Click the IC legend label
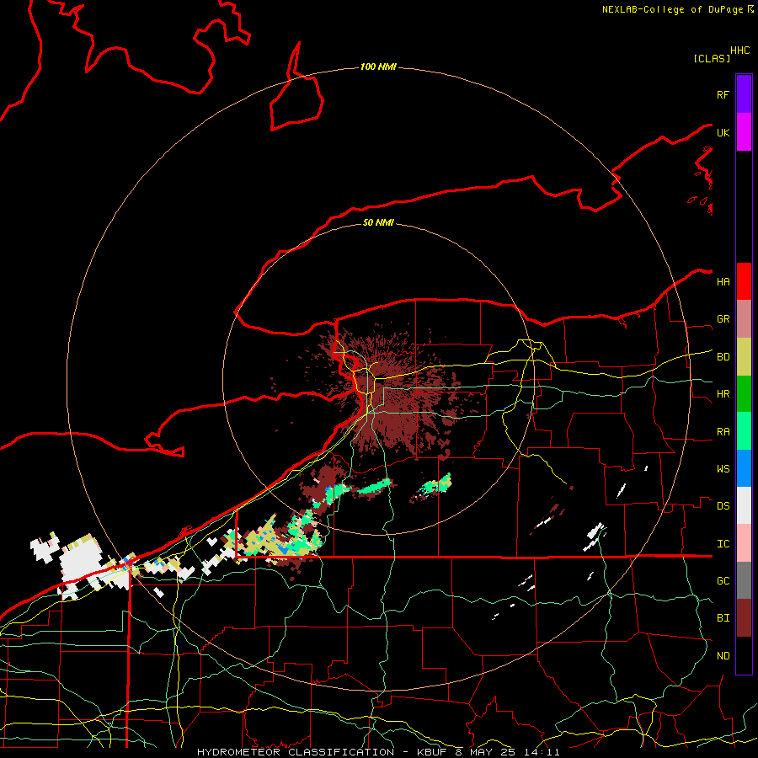 pyautogui.click(x=723, y=543)
